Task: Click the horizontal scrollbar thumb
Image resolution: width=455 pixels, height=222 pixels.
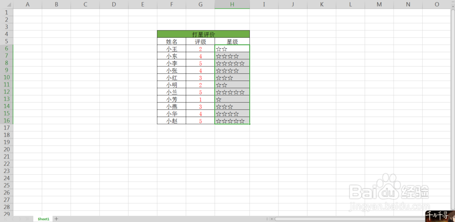Action: [349, 219]
